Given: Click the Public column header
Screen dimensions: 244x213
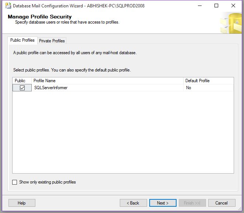Looking at the screenshot, I should point(22,81).
